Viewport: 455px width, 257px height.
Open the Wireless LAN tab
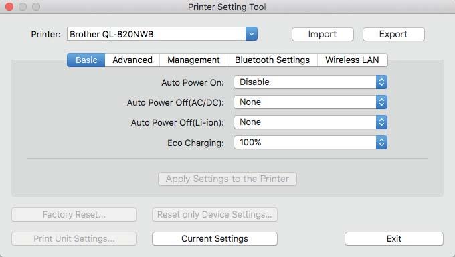352,60
